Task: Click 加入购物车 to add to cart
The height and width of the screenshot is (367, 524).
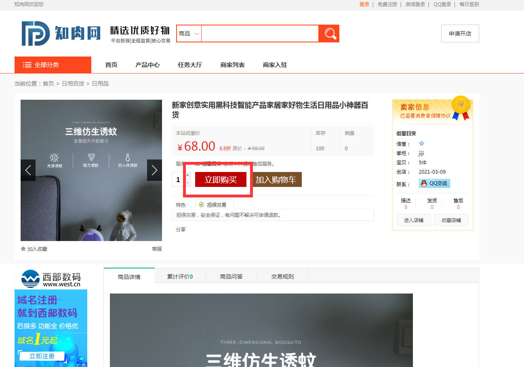Action: 276,180
